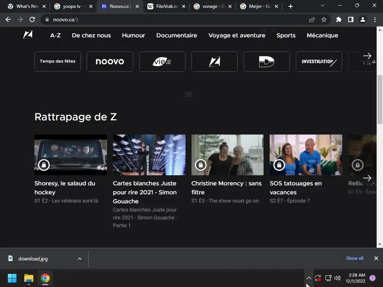
Task: Open Cartes blanches Simon Gouache title link
Action: coord(145,192)
